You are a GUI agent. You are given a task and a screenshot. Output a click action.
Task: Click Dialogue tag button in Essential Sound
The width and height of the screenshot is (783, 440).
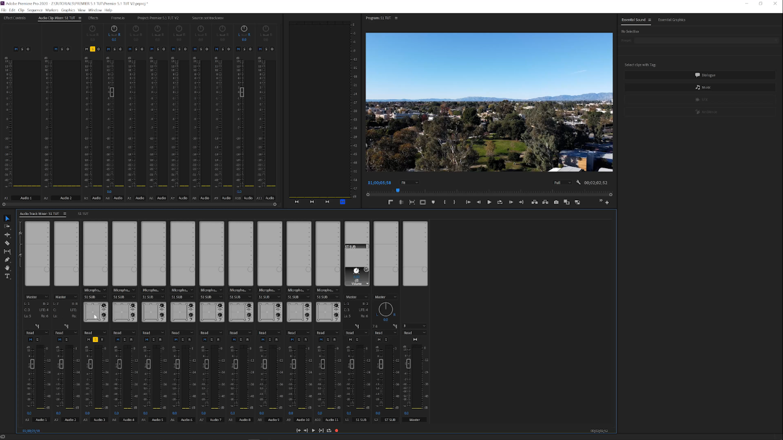click(699, 75)
